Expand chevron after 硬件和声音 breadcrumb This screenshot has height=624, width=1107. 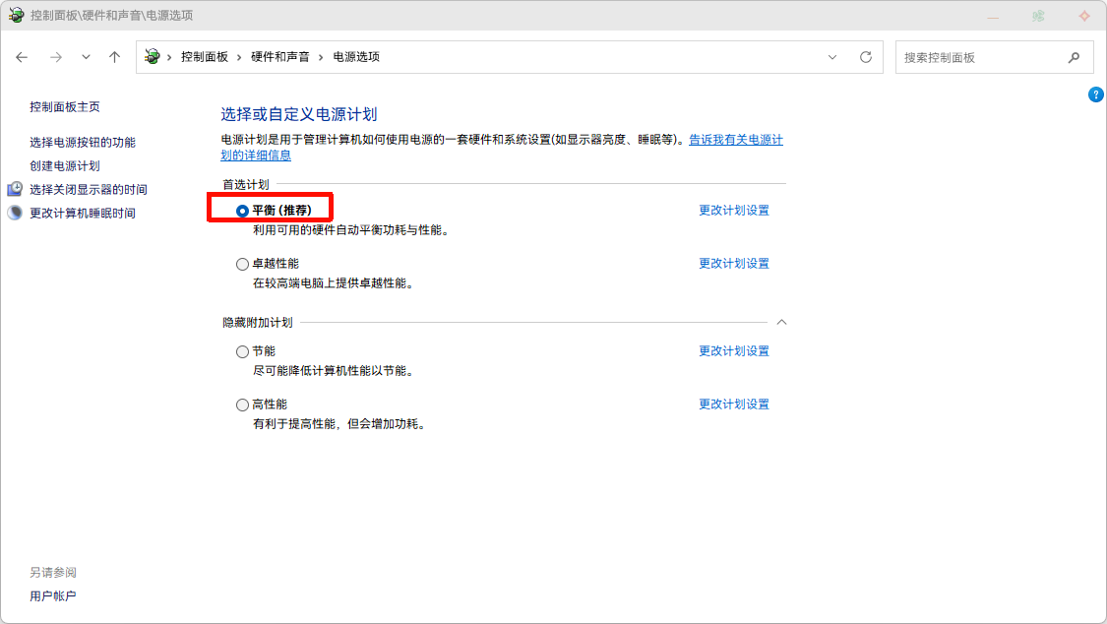(321, 57)
